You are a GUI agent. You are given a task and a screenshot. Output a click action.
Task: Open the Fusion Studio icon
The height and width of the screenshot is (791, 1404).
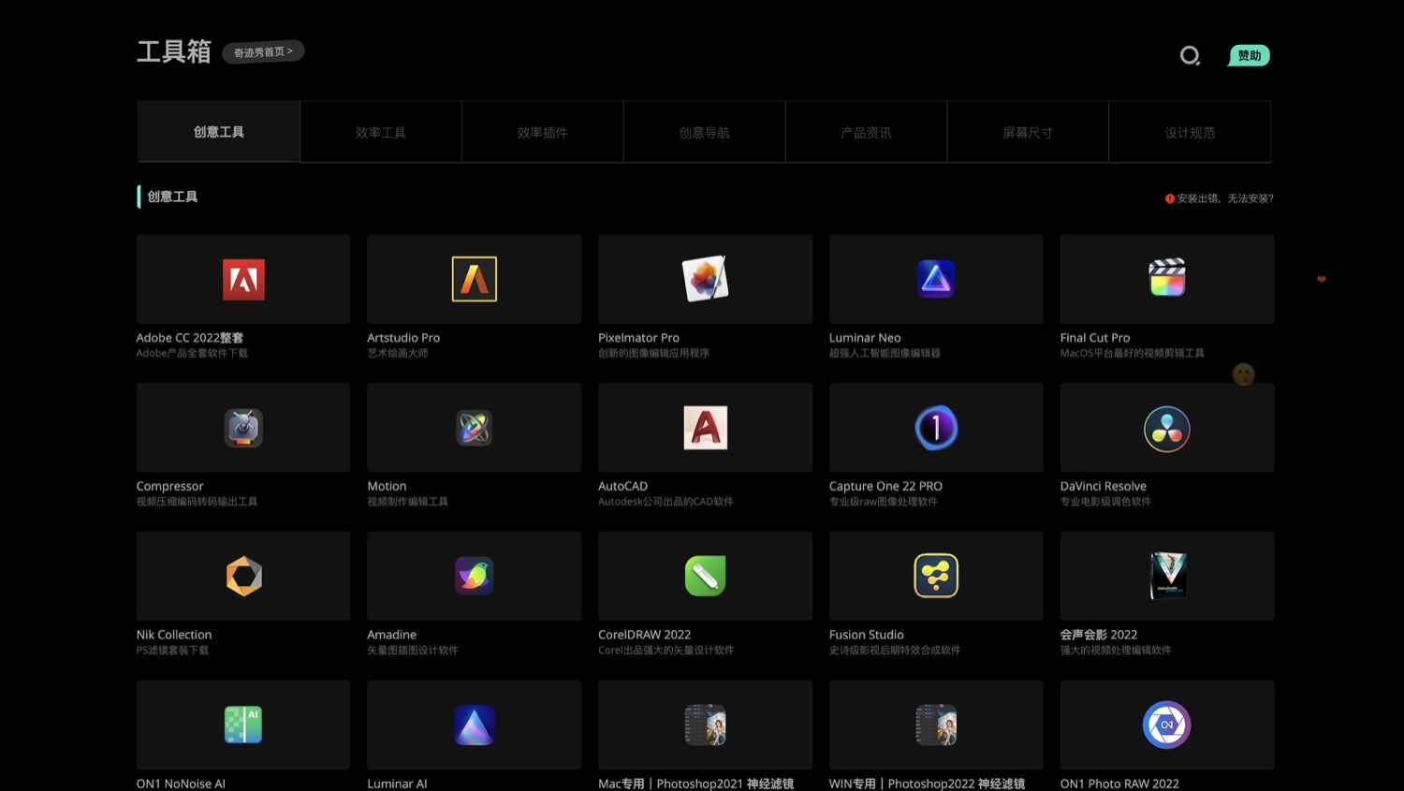point(936,576)
